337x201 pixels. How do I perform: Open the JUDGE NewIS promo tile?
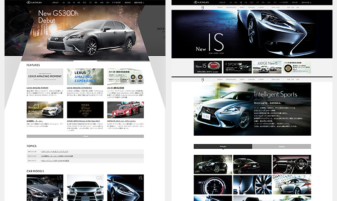(267, 67)
